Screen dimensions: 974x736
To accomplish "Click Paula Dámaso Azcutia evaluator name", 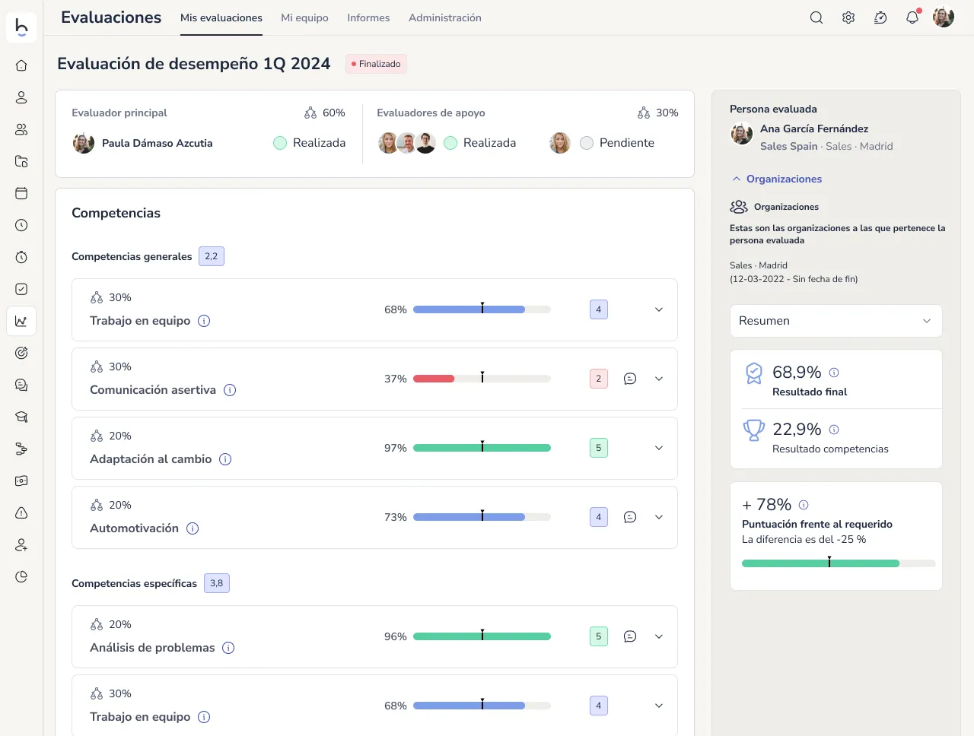I will coord(158,143).
